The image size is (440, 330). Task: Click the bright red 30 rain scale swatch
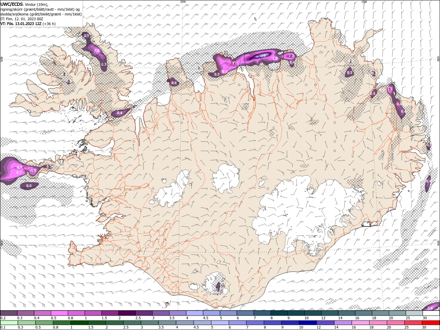pyautogui.click(x=431, y=323)
